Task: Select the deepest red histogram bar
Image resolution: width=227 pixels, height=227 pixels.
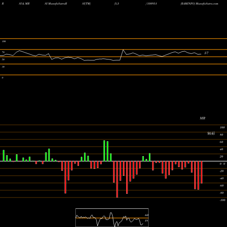Action: click(117, 179)
